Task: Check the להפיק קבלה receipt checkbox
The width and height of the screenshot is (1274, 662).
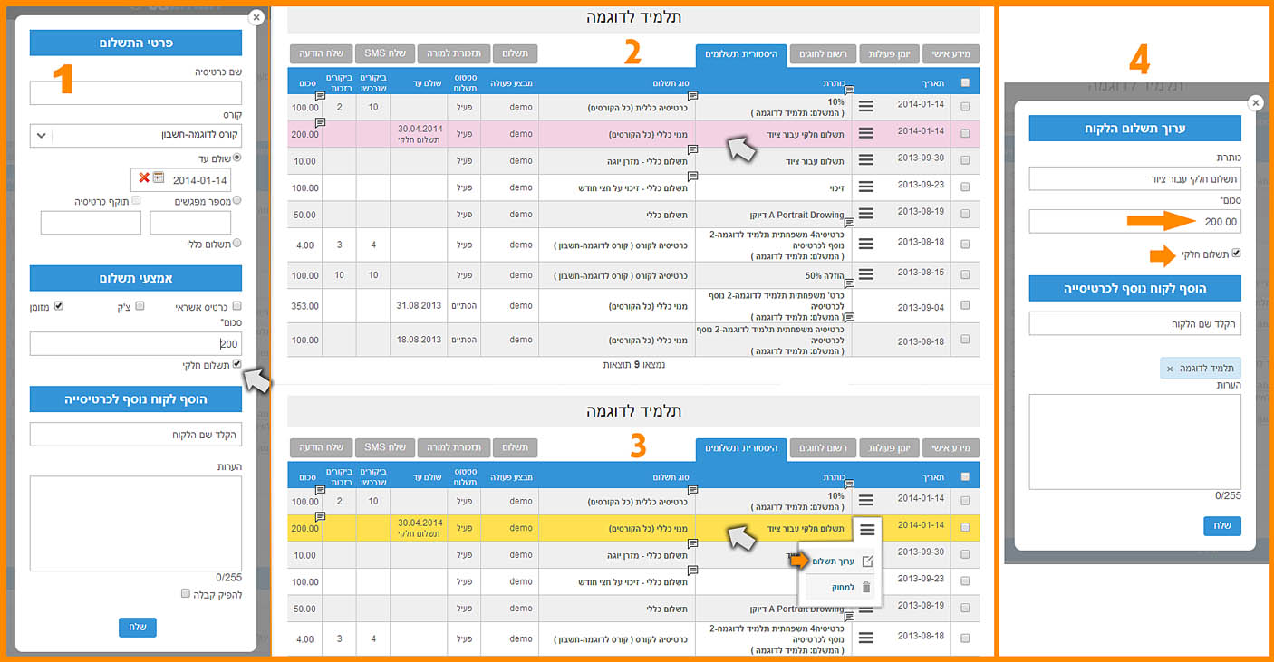Action: click(x=185, y=594)
